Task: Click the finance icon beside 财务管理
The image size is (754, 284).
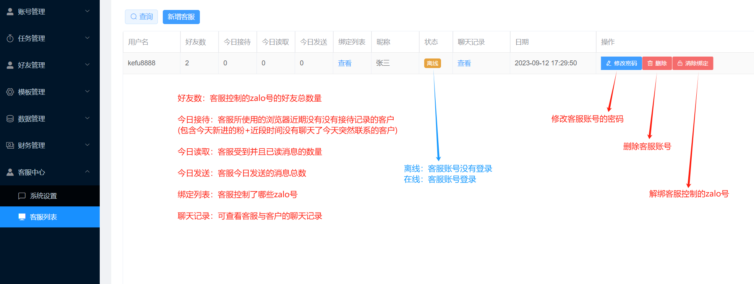Action: [x=10, y=146]
